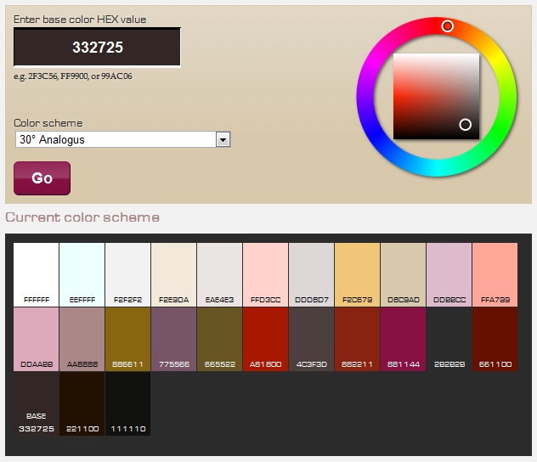537x462 pixels.
Task: Choose the DDBBCC mauve swatch
Action: [449, 275]
